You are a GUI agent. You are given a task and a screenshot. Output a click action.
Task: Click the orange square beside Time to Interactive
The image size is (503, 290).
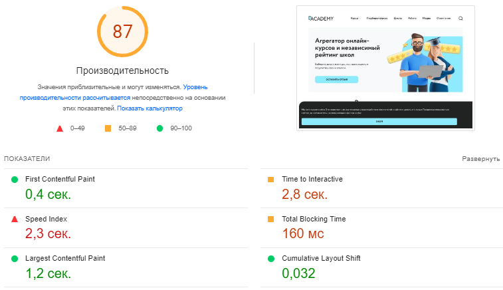coord(270,180)
